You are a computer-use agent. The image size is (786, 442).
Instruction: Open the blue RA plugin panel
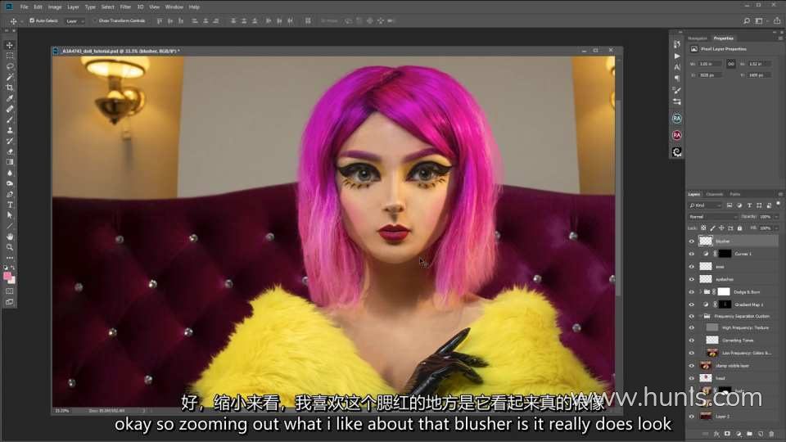[677, 118]
